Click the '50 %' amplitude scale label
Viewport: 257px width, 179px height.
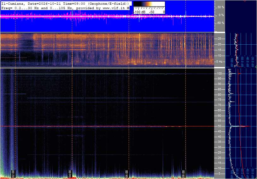tap(221, 7)
